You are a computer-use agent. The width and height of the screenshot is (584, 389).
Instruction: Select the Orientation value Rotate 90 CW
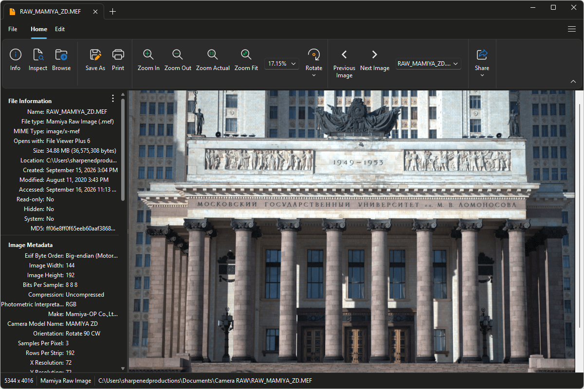(x=83, y=334)
